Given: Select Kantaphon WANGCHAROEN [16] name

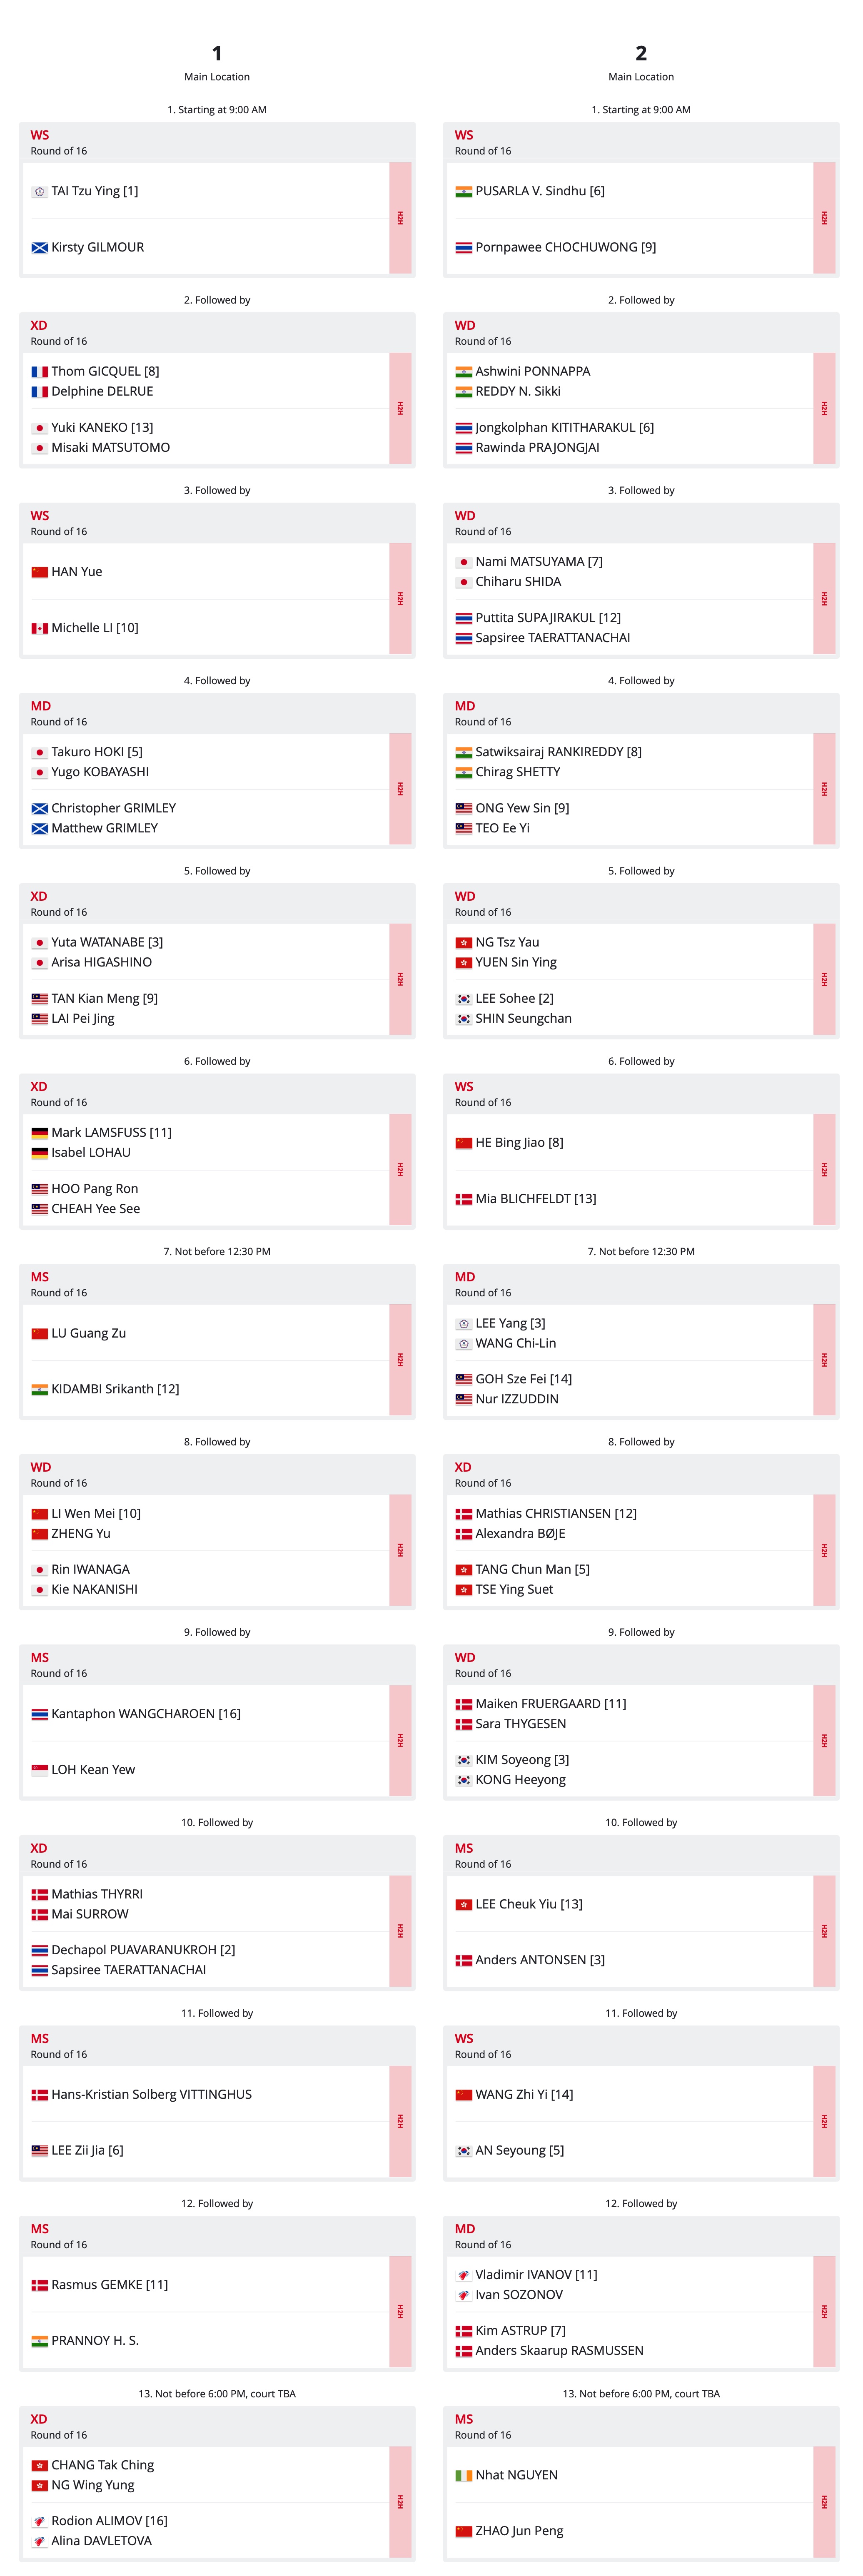Looking at the screenshot, I should 146,1714.
